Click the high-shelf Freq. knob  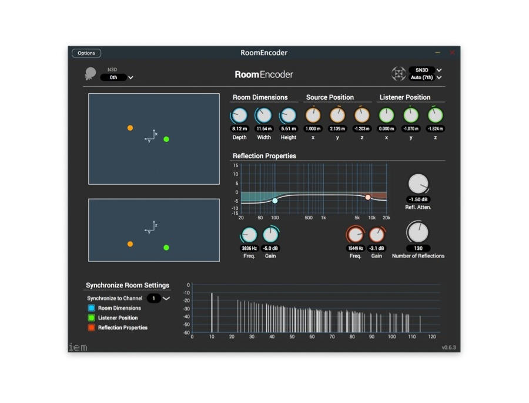tap(355, 235)
